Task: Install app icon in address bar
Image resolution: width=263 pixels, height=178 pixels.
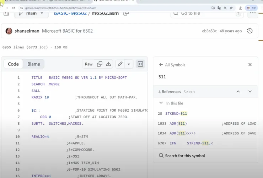Action: tap(213, 8)
